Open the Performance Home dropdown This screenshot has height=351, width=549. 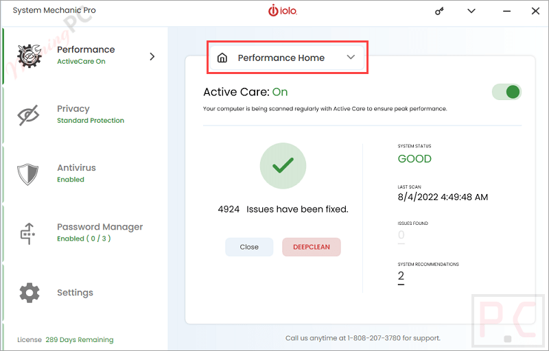[287, 58]
